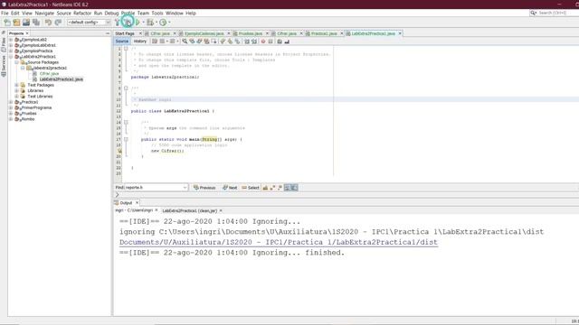Click the Save All toolbar icon

[36, 23]
